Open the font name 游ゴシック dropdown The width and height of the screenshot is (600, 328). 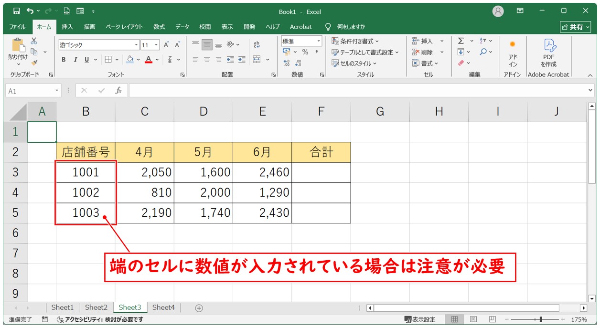coord(136,45)
